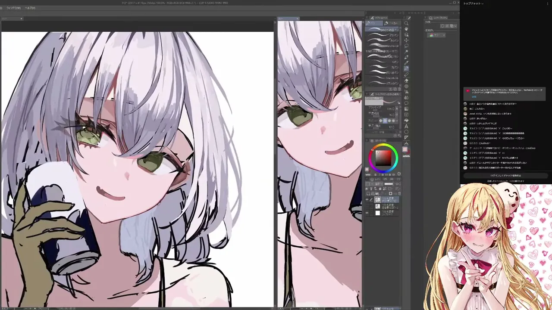Viewport: 552px width, 310px height.
Task: Click the highlighted active pen tool icon
Action: (406, 68)
